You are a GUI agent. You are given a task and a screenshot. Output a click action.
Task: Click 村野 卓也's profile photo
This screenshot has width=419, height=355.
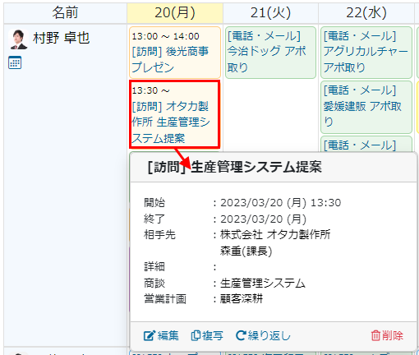click(x=18, y=39)
